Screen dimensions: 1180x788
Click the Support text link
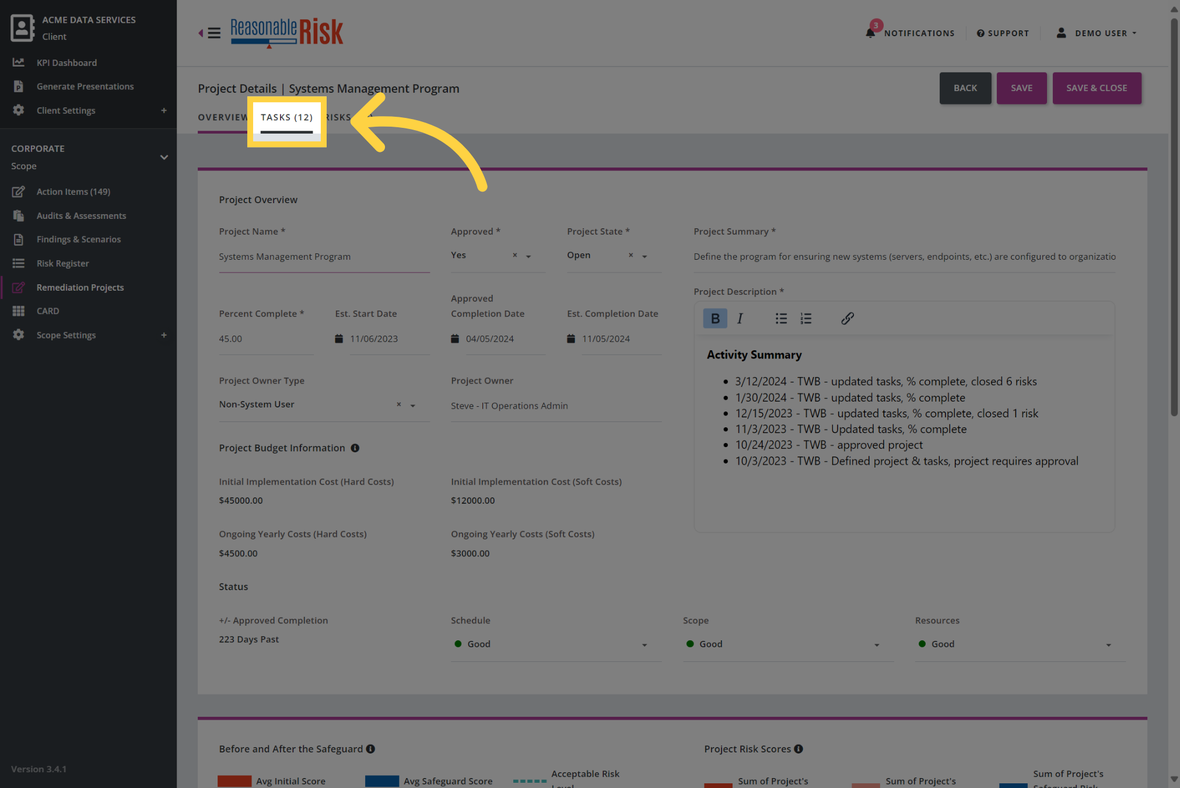[x=1008, y=33]
